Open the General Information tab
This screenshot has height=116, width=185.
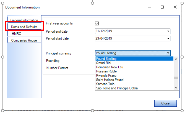[24, 20]
